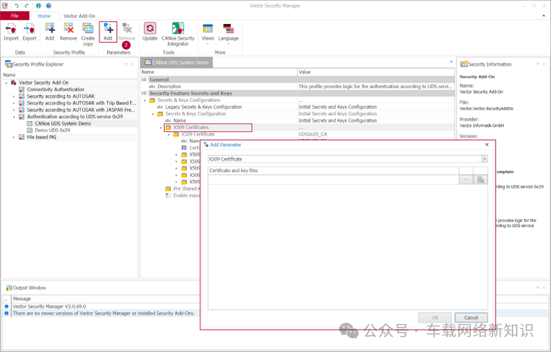This screenshot has width=551, height=352.
Task: Switch to the Vector Add-On tab
Action: (80, 16)
